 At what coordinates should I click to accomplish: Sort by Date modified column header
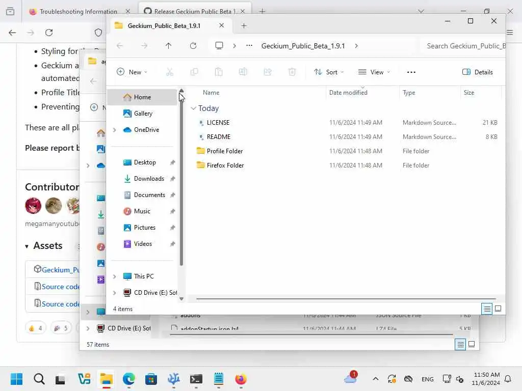click(x=348, y=93)
